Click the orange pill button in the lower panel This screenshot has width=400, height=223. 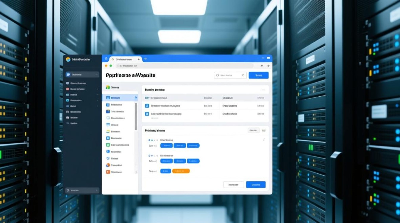[181, 171]
